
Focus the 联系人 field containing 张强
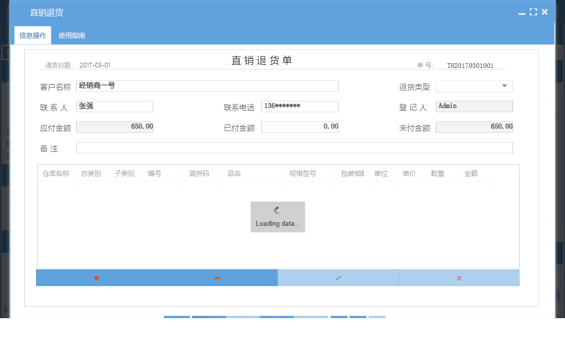pos(114,107)
